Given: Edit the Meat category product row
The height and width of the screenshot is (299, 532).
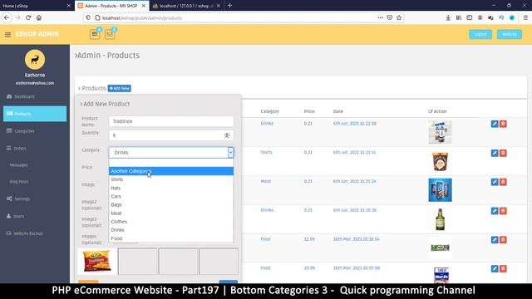Looking at the screenshot, I should point(495,182).
